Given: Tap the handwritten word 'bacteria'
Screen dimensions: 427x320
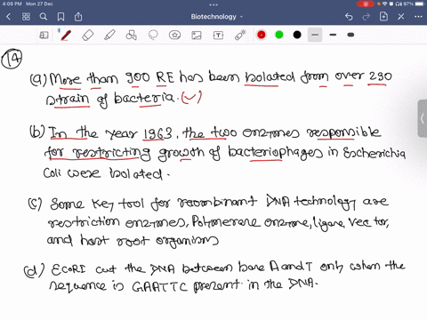Looking at the screenshot, I should (144, 98).
